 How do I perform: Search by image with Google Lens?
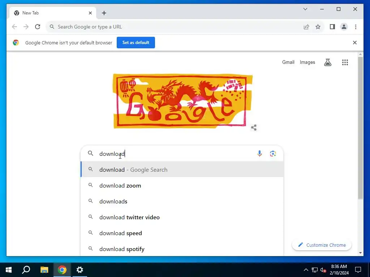[273, 154]
